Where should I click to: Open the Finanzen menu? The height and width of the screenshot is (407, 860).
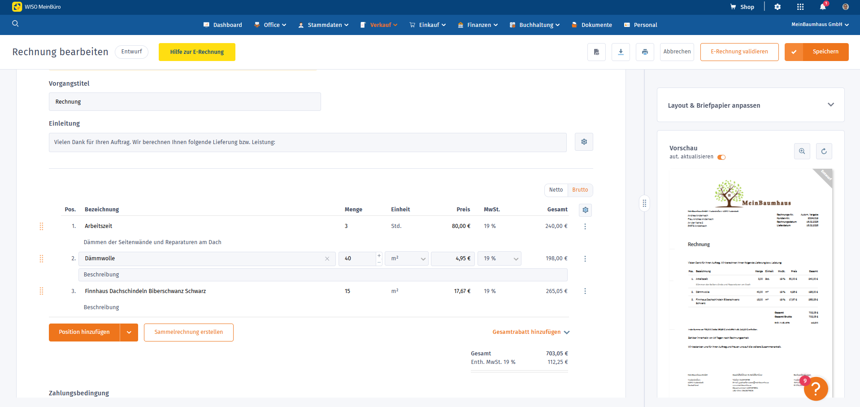pos(478,25)
